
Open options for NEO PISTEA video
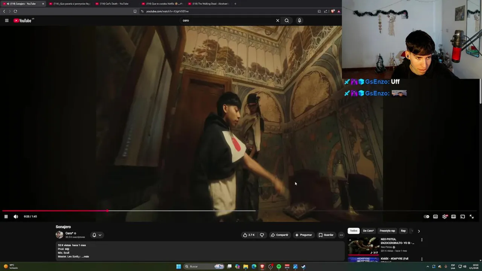[422, 240]
